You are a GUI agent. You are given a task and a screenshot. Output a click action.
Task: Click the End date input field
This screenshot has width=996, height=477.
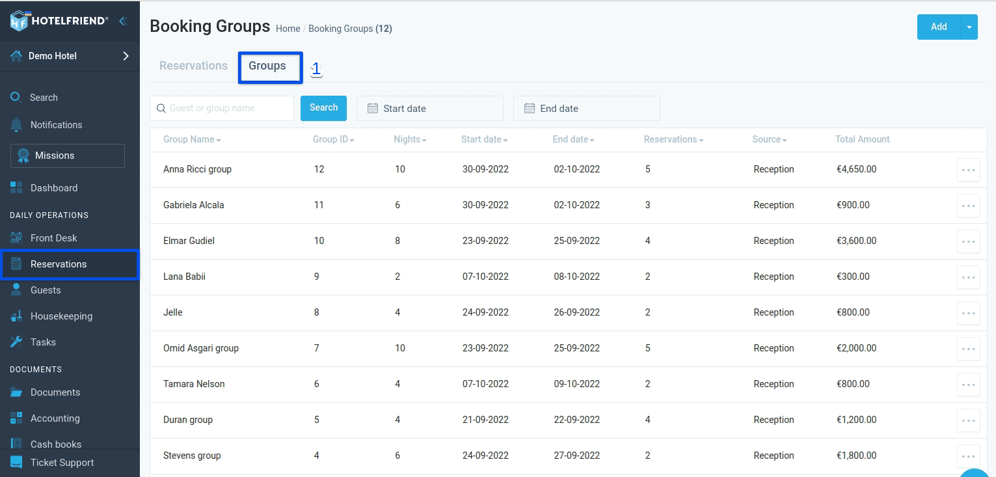pyautogui.click(x=587, y=109)
